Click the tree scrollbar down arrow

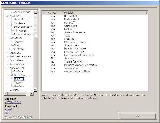coord(35,90)
